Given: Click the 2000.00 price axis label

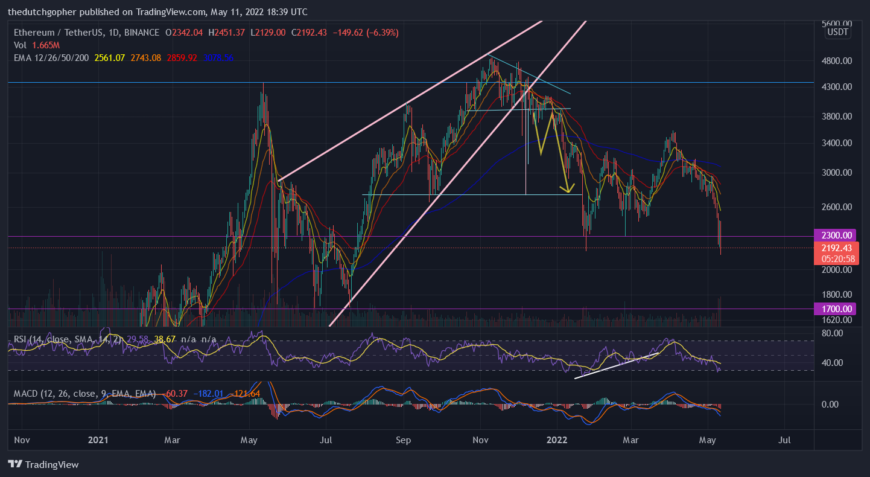Looking at the screenshot, I should pyautogui.click(x=836, y=269).
